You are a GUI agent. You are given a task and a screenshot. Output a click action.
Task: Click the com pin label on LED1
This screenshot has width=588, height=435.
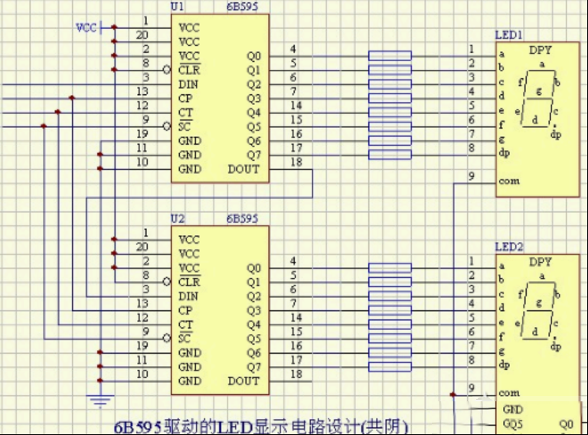(x=509, y=182)
